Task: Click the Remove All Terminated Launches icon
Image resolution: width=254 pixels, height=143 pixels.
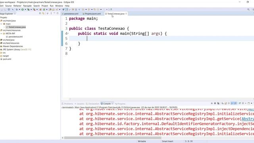Action: [x=218, y=103]
